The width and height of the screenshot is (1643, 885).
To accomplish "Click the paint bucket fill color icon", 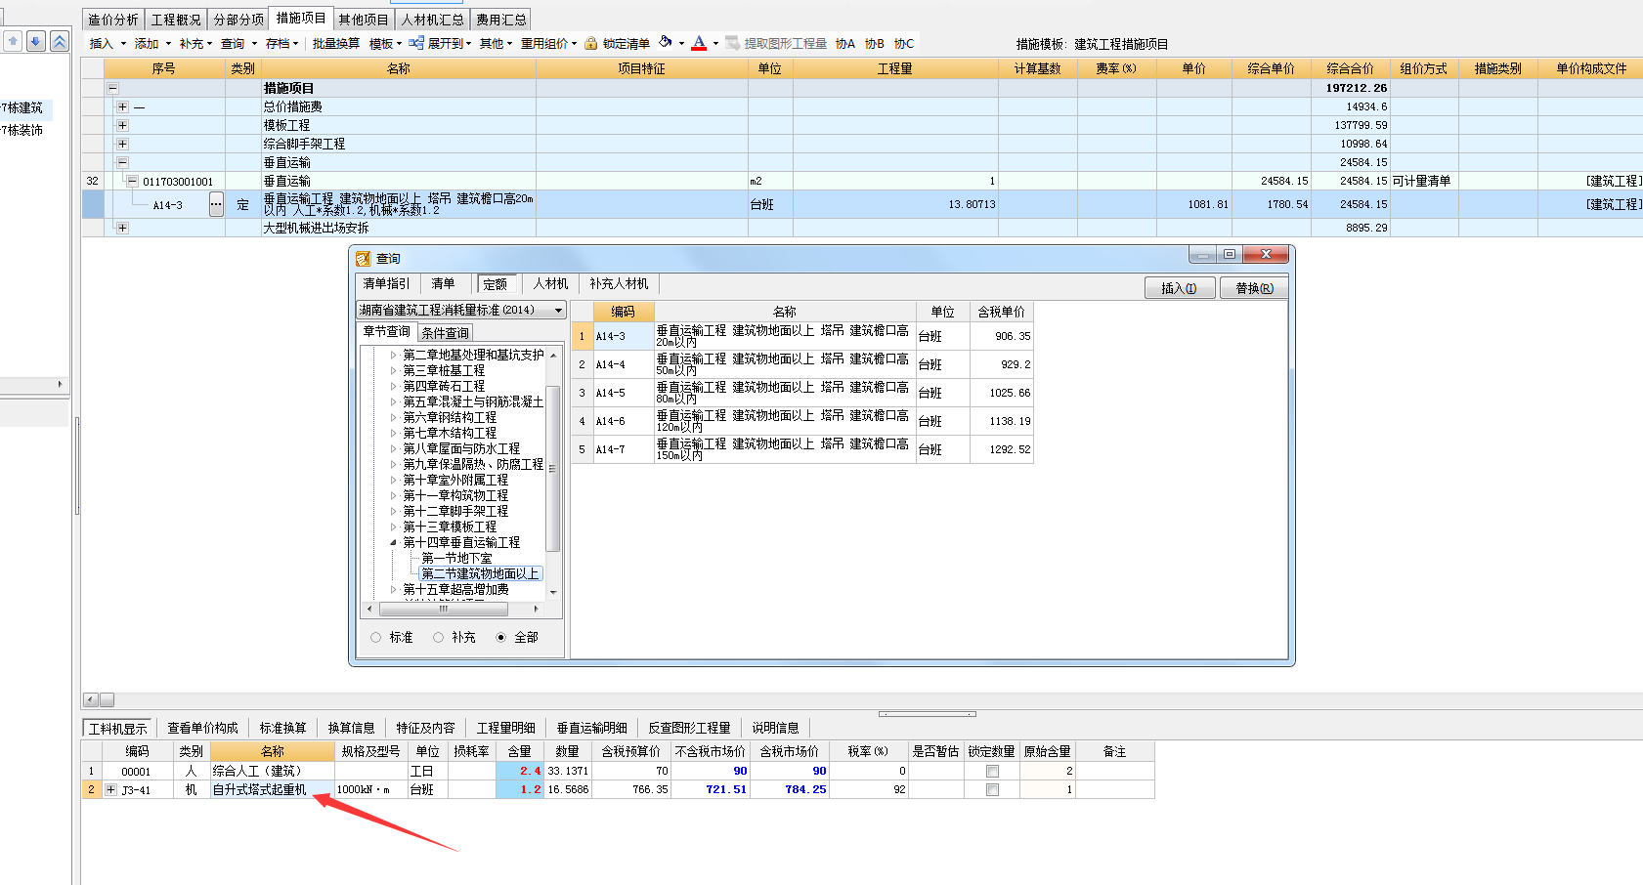I will (x=666, y=42).
